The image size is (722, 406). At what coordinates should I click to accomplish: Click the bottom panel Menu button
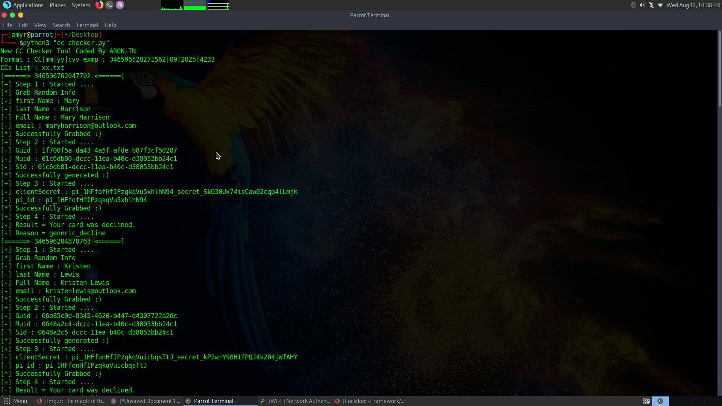16,401
